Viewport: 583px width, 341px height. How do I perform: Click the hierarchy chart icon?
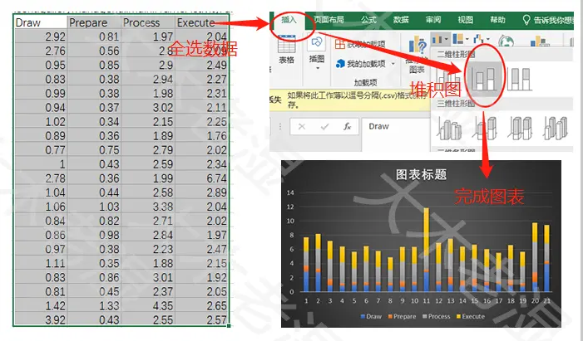(x=458, y=39)
